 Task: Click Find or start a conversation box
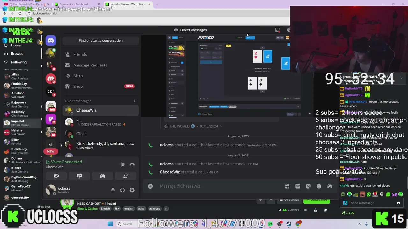click(x=100, y=40)
